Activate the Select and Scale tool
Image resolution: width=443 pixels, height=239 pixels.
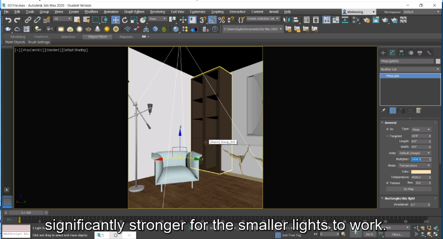(134, 20)
